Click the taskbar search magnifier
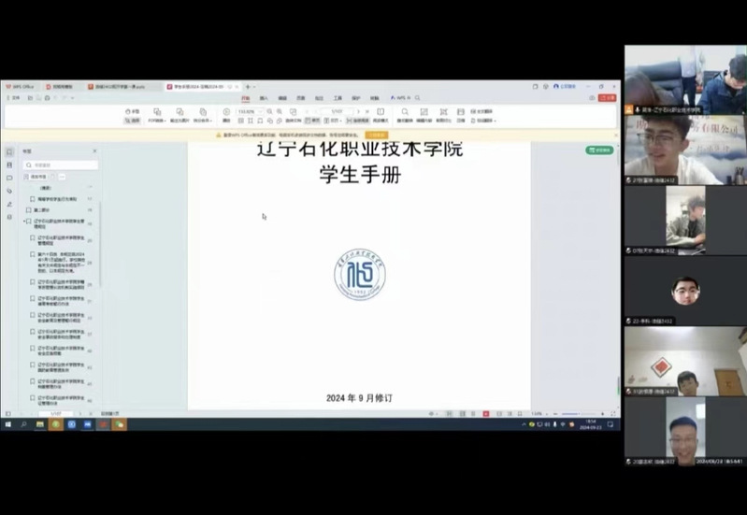This screenshot has height=515, width=747. tap(23, 424)
